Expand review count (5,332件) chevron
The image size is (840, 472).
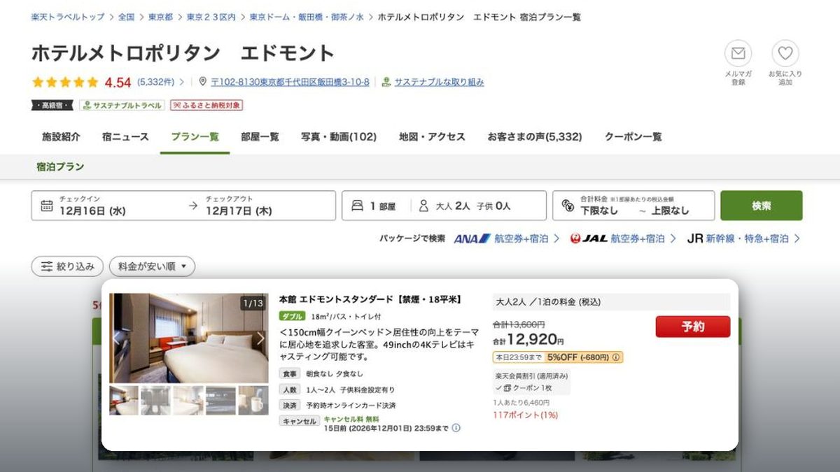(182, 82)
